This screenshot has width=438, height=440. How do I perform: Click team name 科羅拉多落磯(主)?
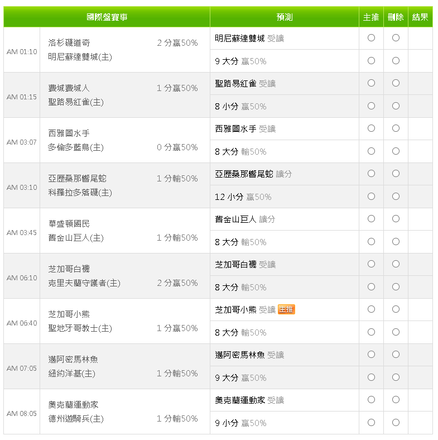pyautogui.click(x=80, y=192)
